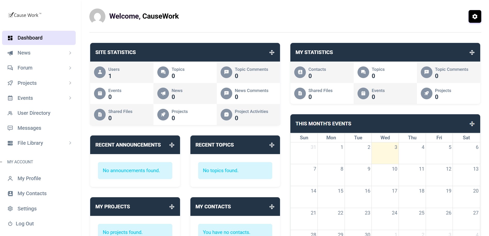Open User Directory from the sidebar

(34, 113)
